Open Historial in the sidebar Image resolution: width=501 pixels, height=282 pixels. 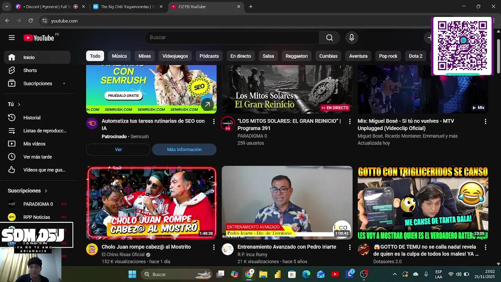[38, 117]
